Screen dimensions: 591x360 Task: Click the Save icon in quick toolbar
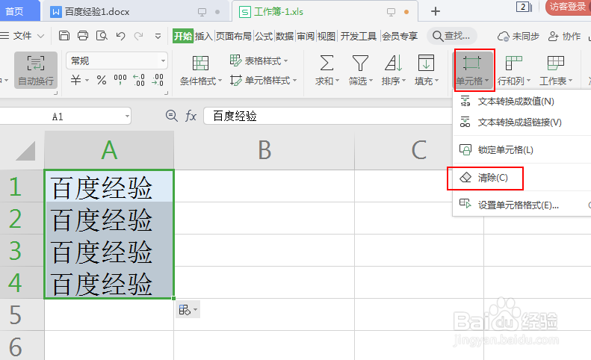pyautogui.click(x=64, y=36)
